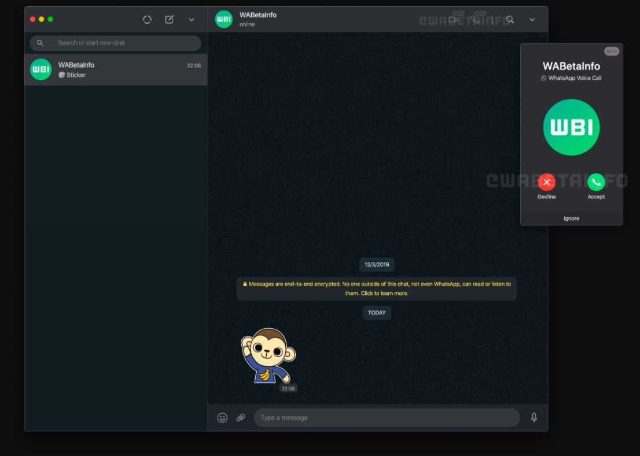Open contact info via the chat header avatar
640x456 pixels.
224,19
